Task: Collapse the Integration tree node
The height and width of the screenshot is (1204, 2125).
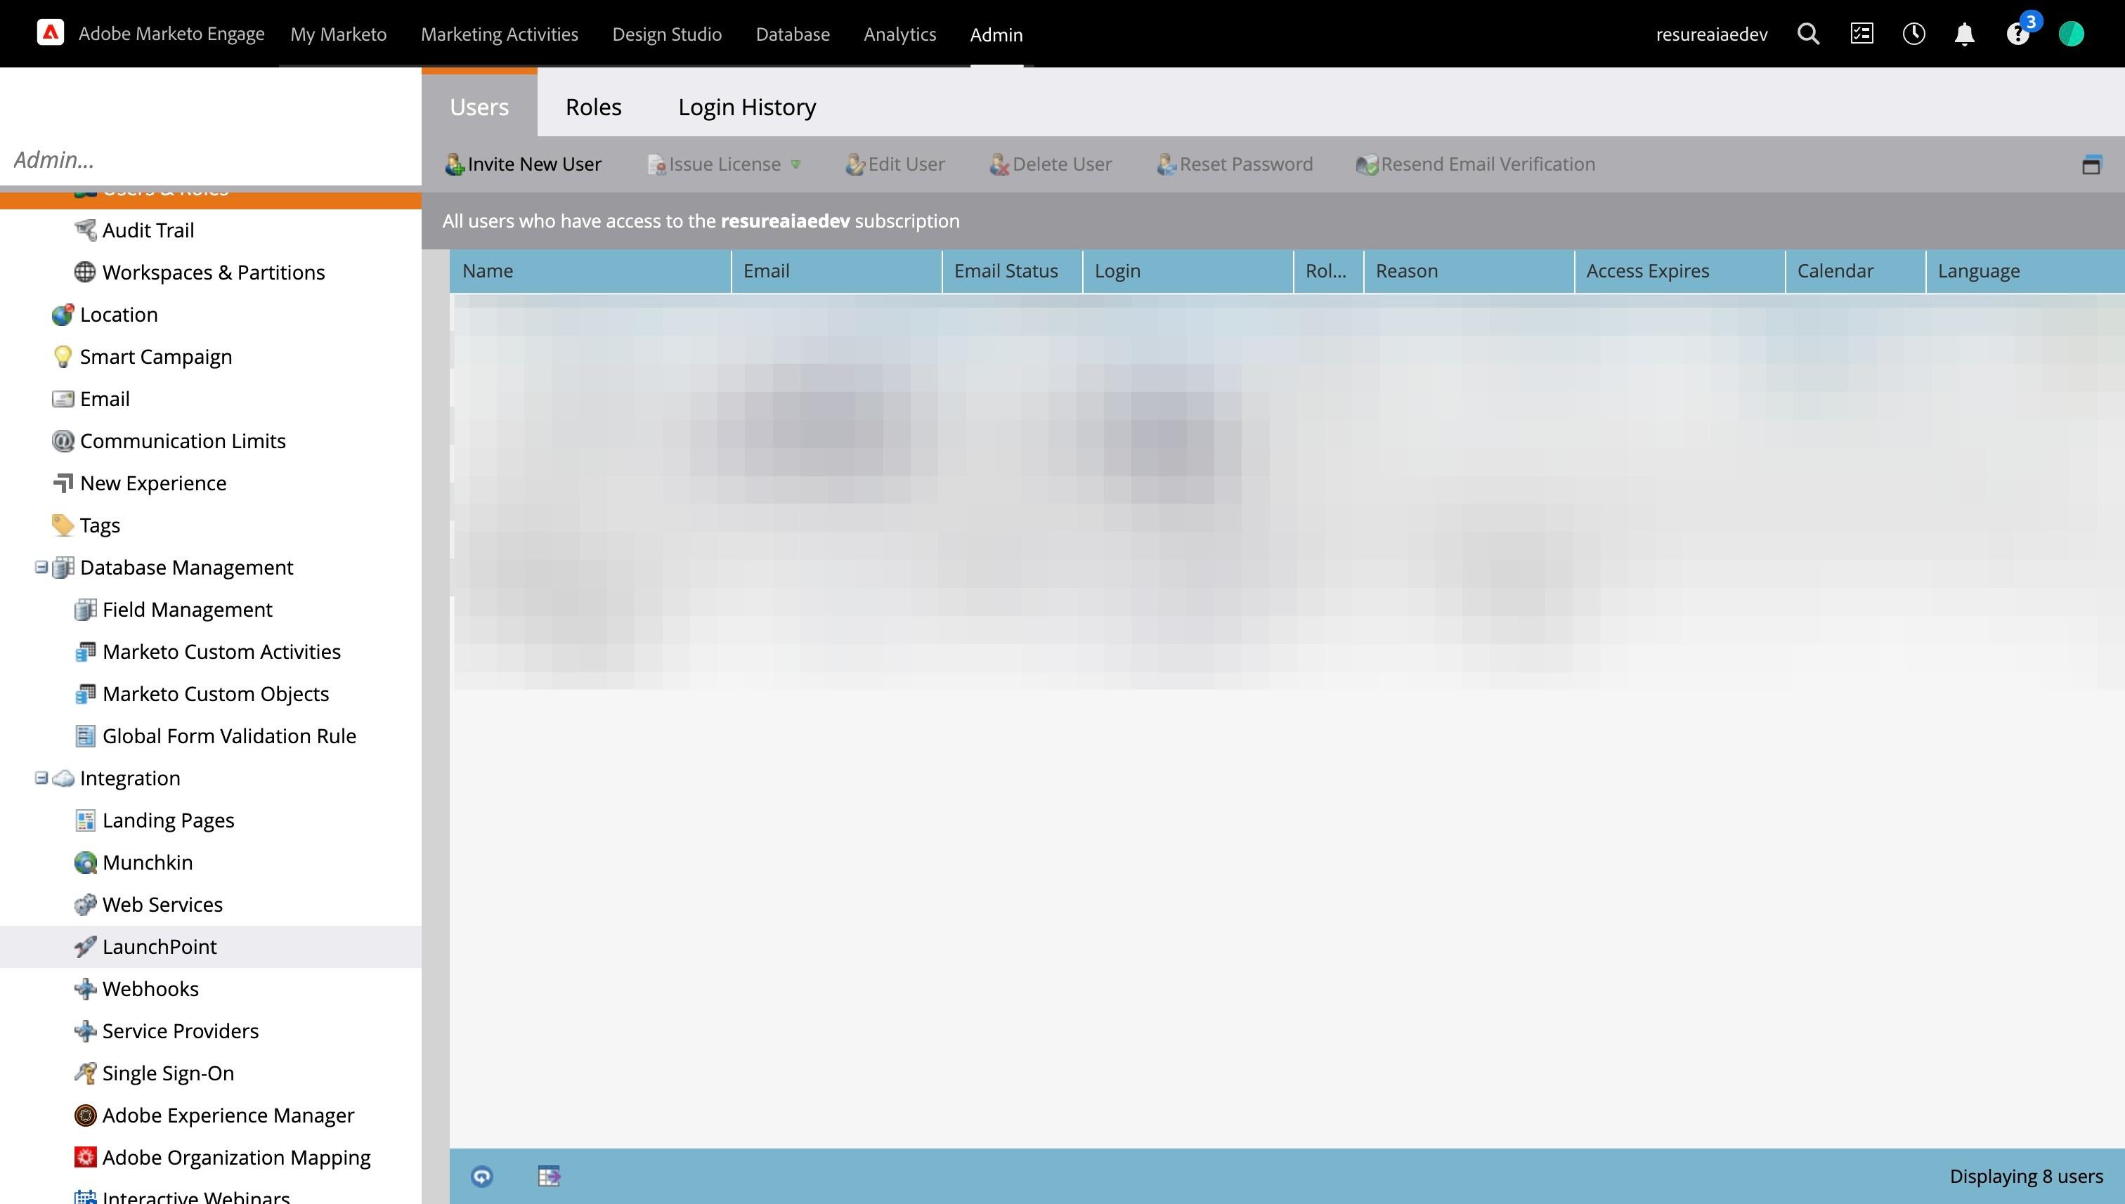Action: coord(41,778)
